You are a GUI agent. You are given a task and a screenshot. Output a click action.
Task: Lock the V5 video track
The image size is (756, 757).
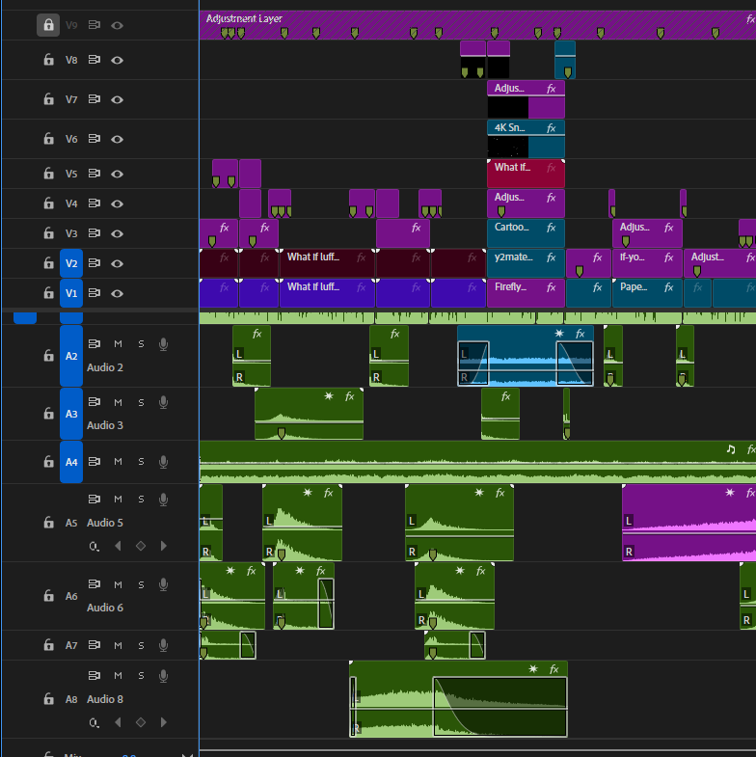[x=48, y=174]
